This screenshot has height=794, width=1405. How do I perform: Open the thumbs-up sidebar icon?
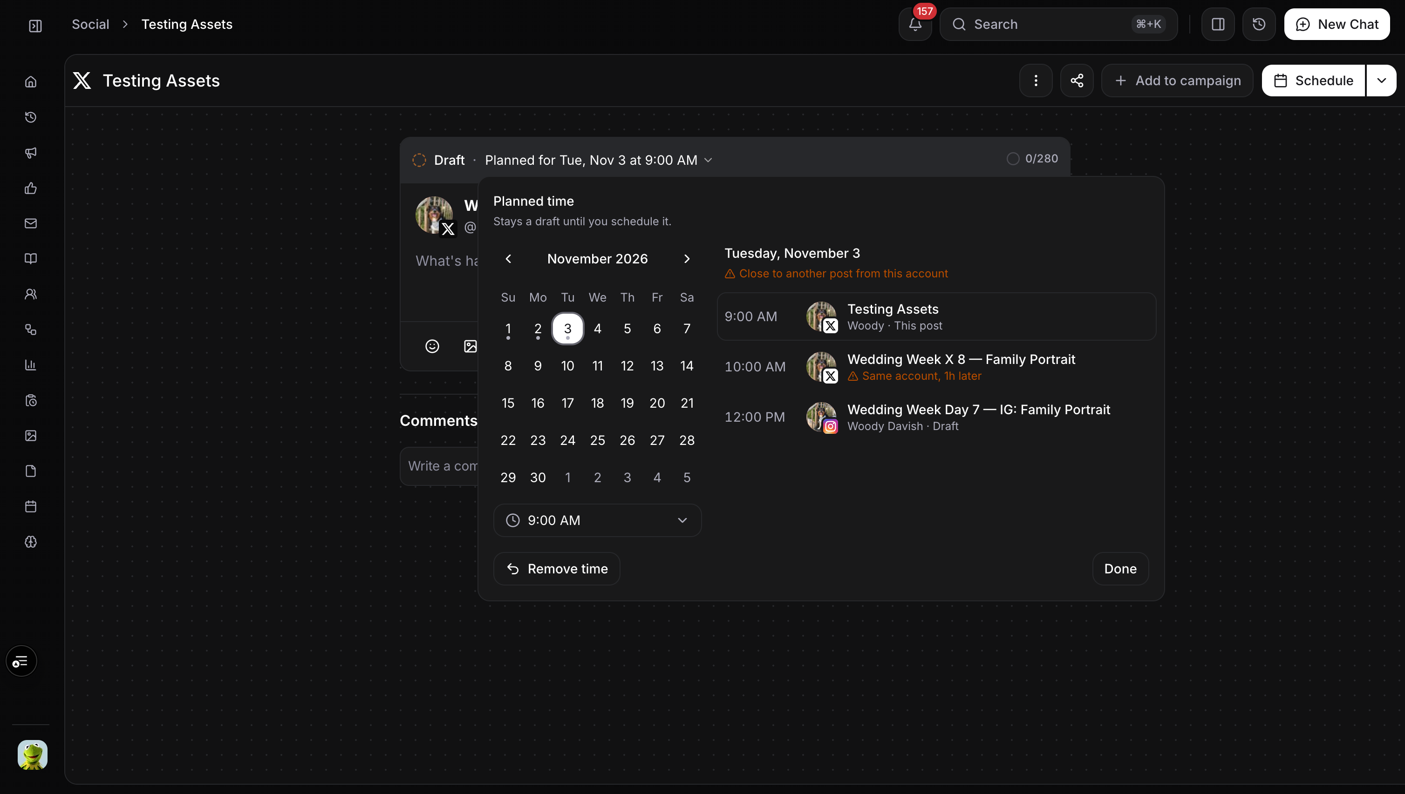[x=31, y=188]
